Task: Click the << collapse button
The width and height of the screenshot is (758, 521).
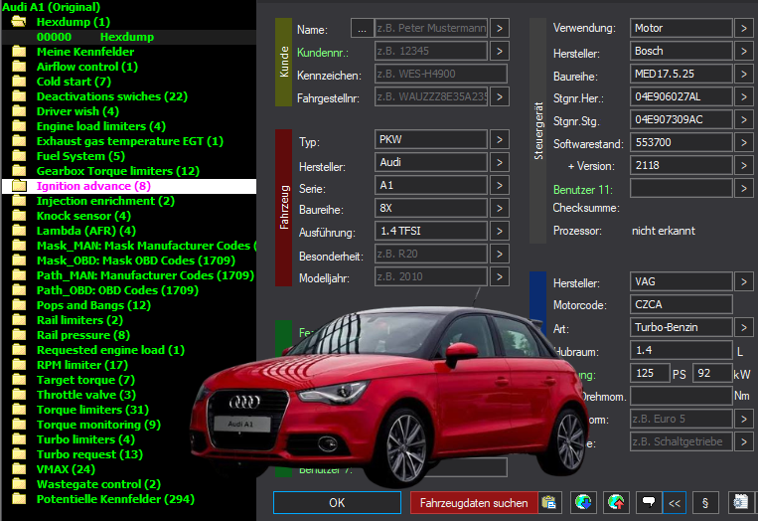Action: (x=675, y=503)
